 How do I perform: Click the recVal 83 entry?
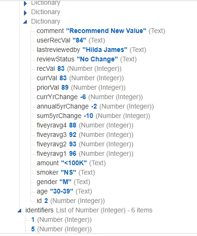[79, 68]
